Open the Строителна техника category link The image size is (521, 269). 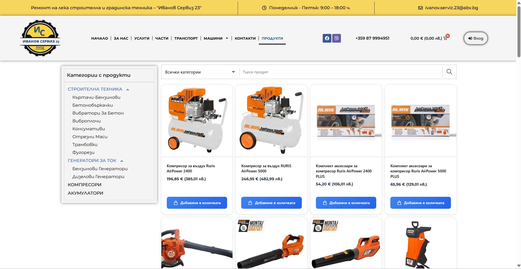pyautogui.click(x=95, y=89)
